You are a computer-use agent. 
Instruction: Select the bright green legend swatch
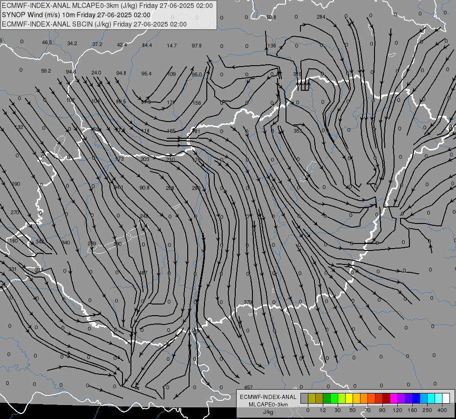click(334, 398)
